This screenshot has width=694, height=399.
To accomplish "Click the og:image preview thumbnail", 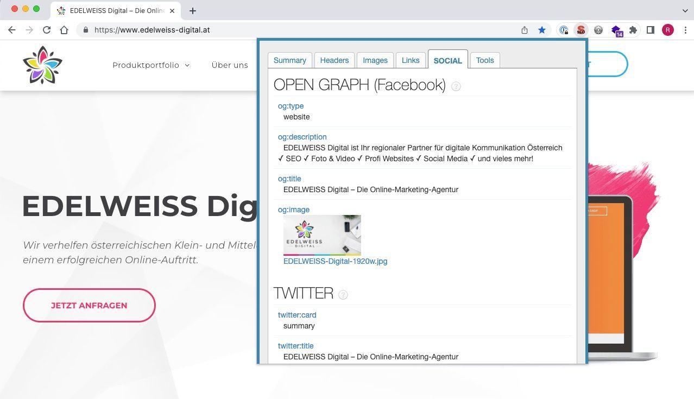I will [322, 235].
